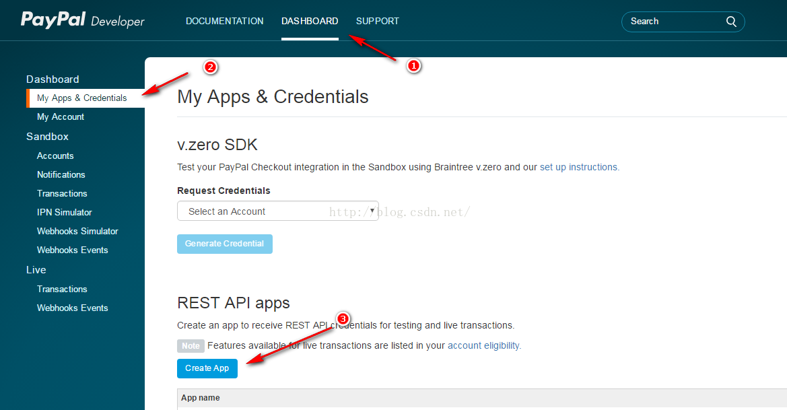Open Webhooks Simulator
This screenshot has width=787, height=410.
point(78,232)
